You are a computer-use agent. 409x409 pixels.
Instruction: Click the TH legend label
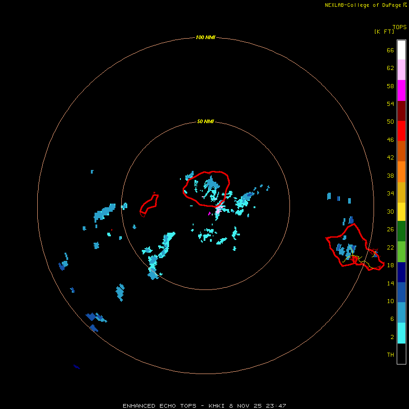(x=390, y=355)
